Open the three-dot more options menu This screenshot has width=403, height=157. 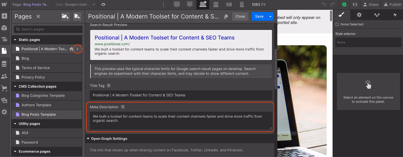click(163, 5)
